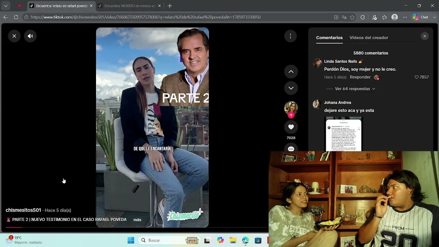Click the translate page icon
The height and width of the screenshot is (247, 439).
344,17
